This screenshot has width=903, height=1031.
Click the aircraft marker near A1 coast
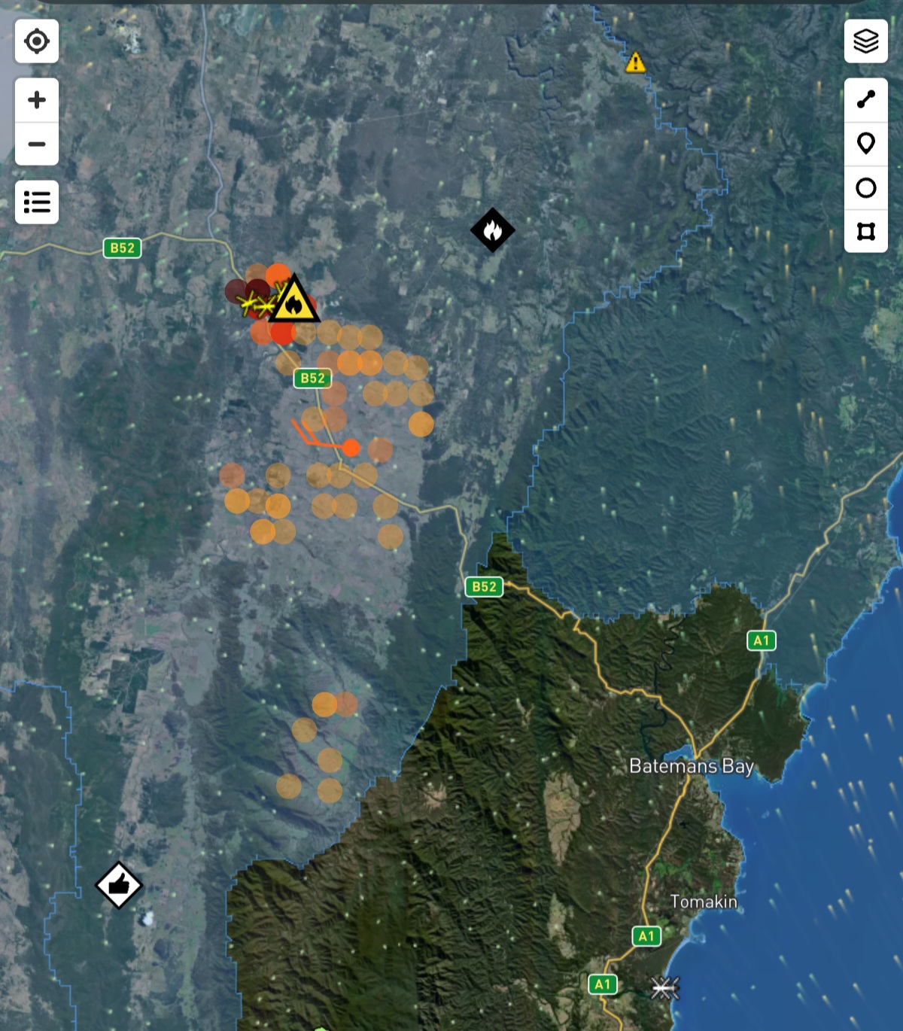[x=665, y=987]
